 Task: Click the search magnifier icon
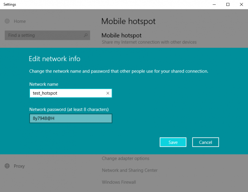pyautogui.click(x=85, y=35)
